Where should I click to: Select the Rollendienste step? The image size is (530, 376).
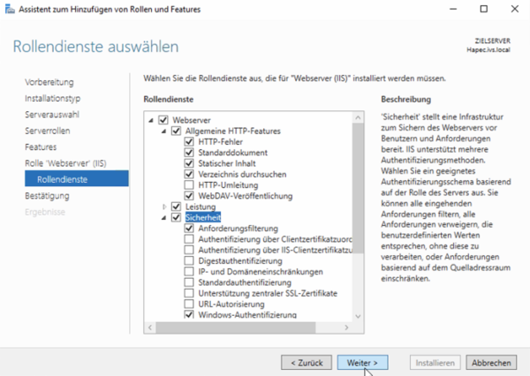(76, 178)
